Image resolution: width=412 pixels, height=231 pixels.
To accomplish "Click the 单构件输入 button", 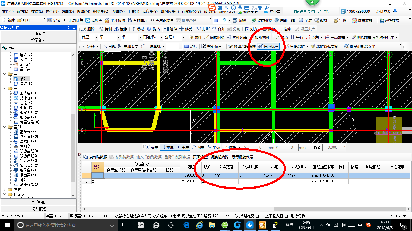I will click(38, 202).
